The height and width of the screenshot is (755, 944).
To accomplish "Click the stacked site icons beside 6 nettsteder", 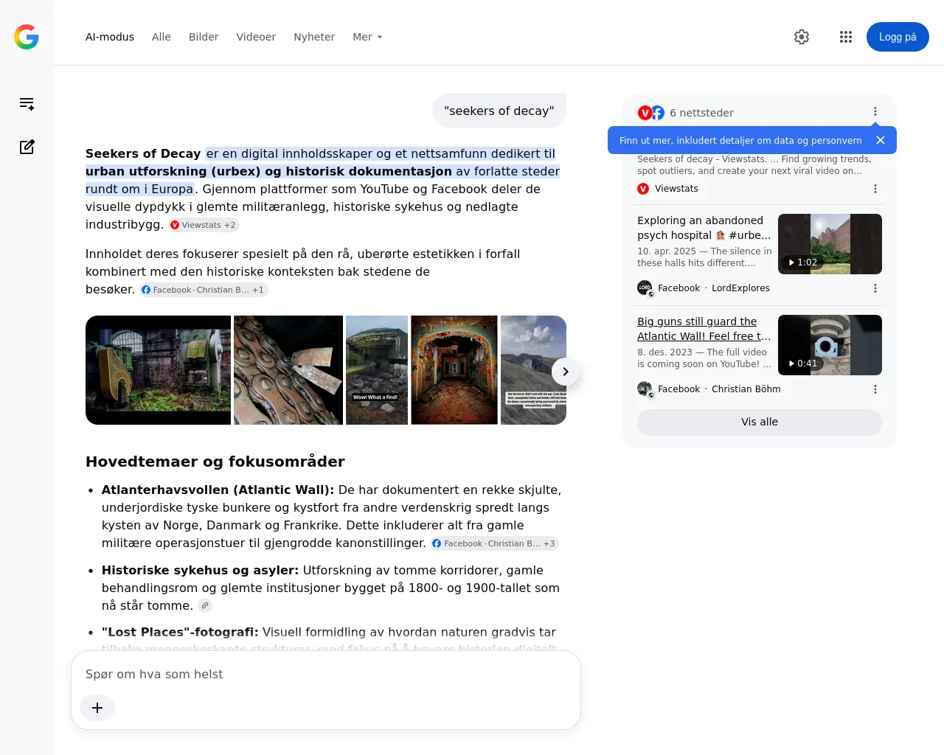I will point(651,113).
